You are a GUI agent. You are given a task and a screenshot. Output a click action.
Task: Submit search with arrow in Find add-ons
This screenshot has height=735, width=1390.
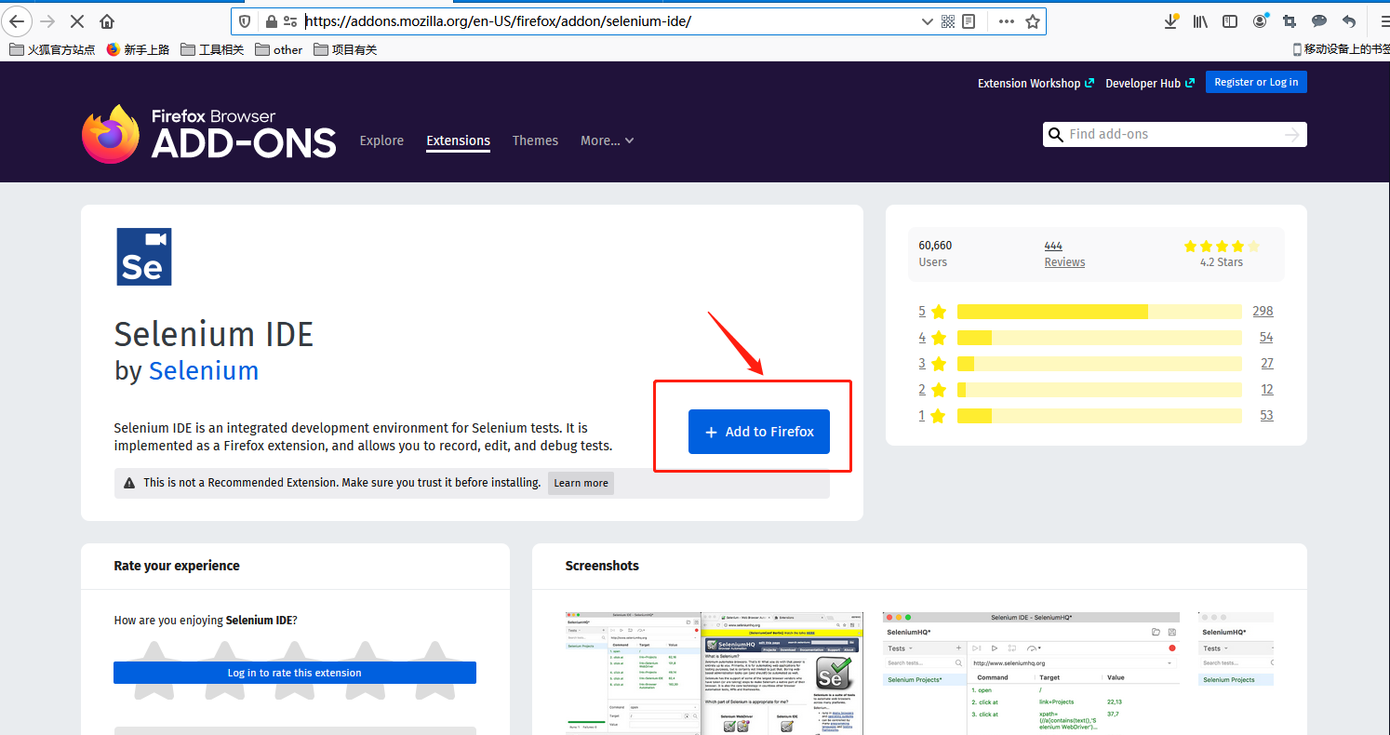coord(1291,135)
